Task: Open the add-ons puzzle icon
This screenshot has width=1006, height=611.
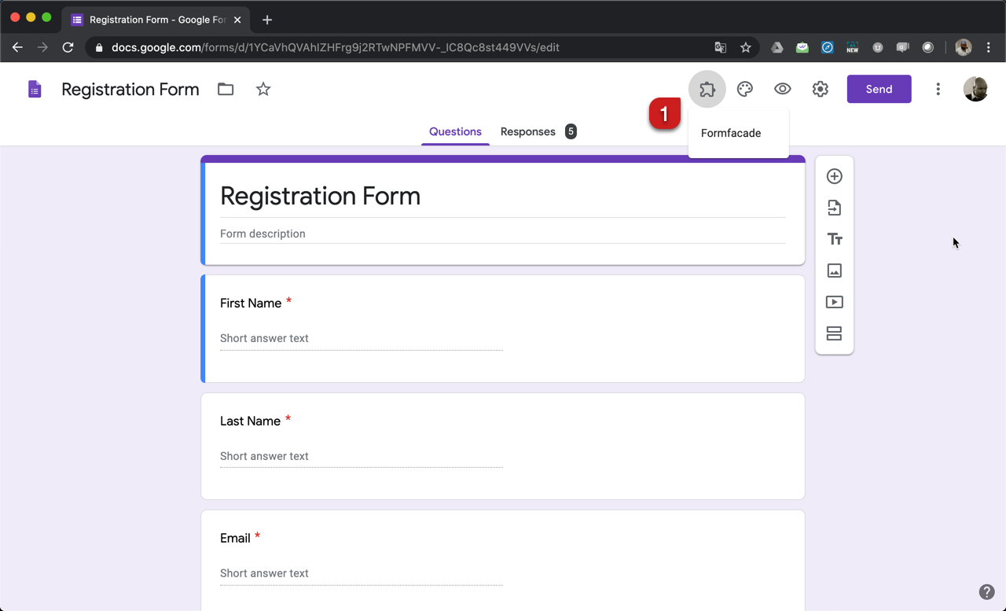Action: coord(707,89)
